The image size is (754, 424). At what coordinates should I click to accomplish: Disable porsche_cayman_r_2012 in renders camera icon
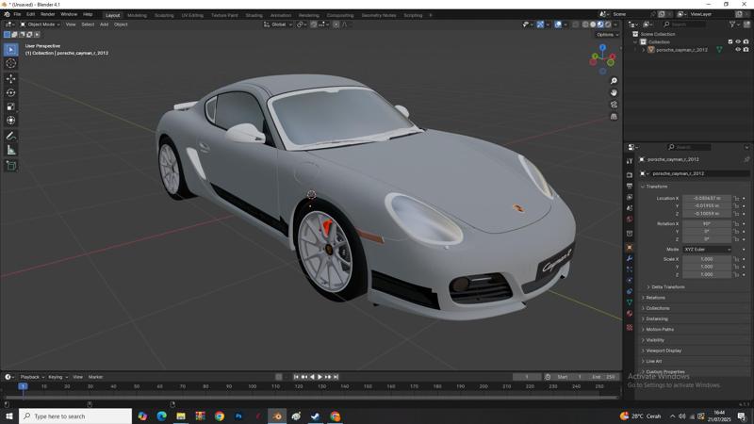746,50
